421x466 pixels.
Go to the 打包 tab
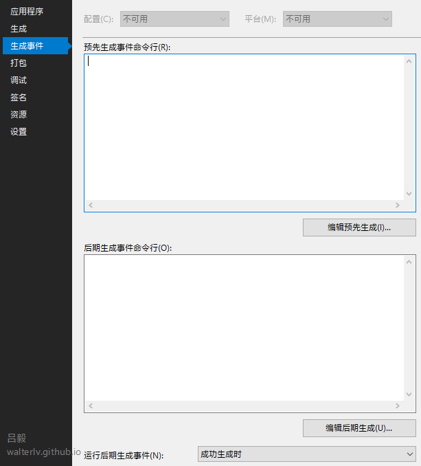(x=19, y=63)
